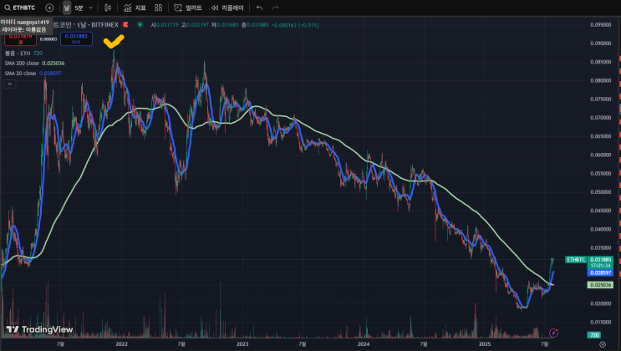This screenshot has width=621, height=351.
Task: Open the chart scale settings hexagon icon
Action: pyautogui.click(x=603, y=344)
